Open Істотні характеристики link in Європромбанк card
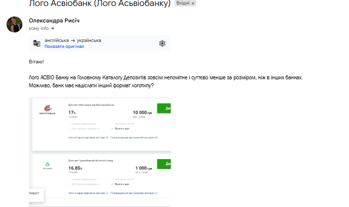Viewport: 349px width, 207px height. click(x=88, y=138)
